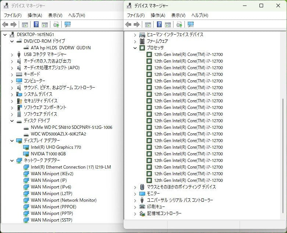Select WAN Miniport (PPPOE) entry
The width and height of the screenshot is (287, 233).
point(53,207)
